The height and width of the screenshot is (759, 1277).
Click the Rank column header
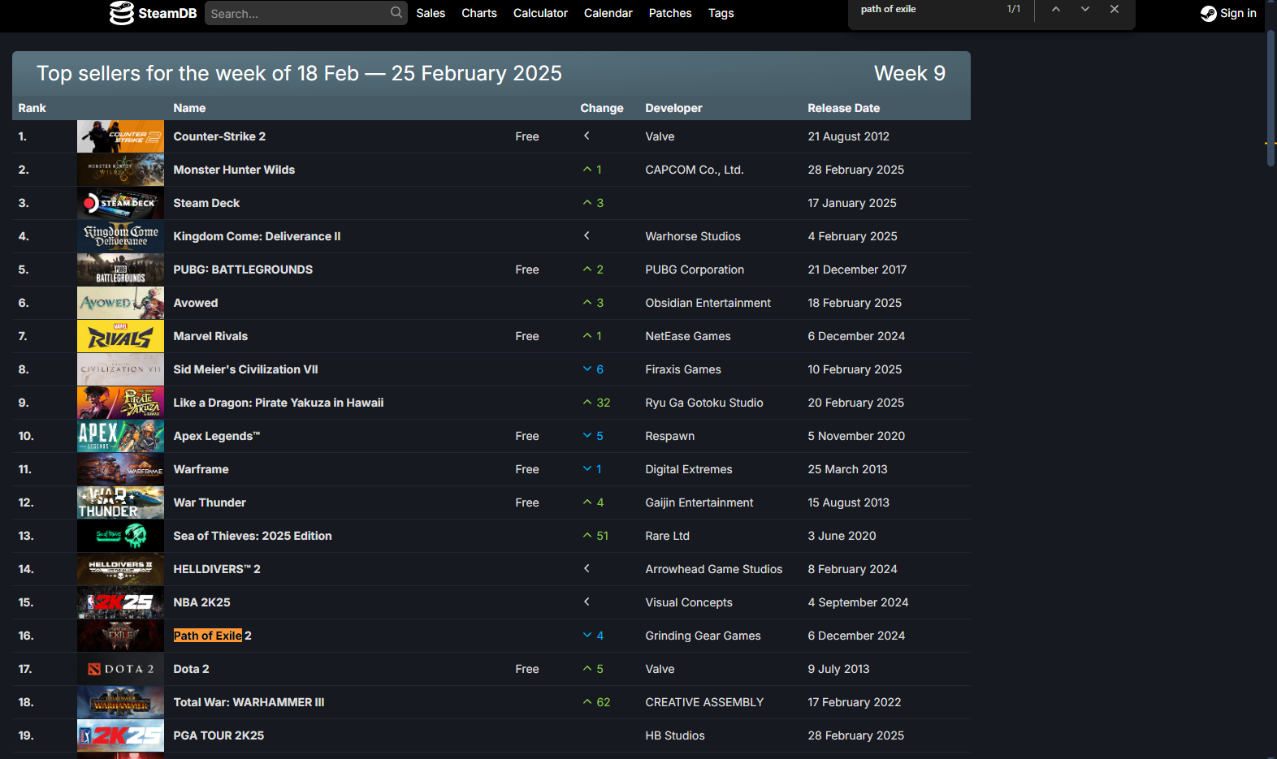click(32, 108)
